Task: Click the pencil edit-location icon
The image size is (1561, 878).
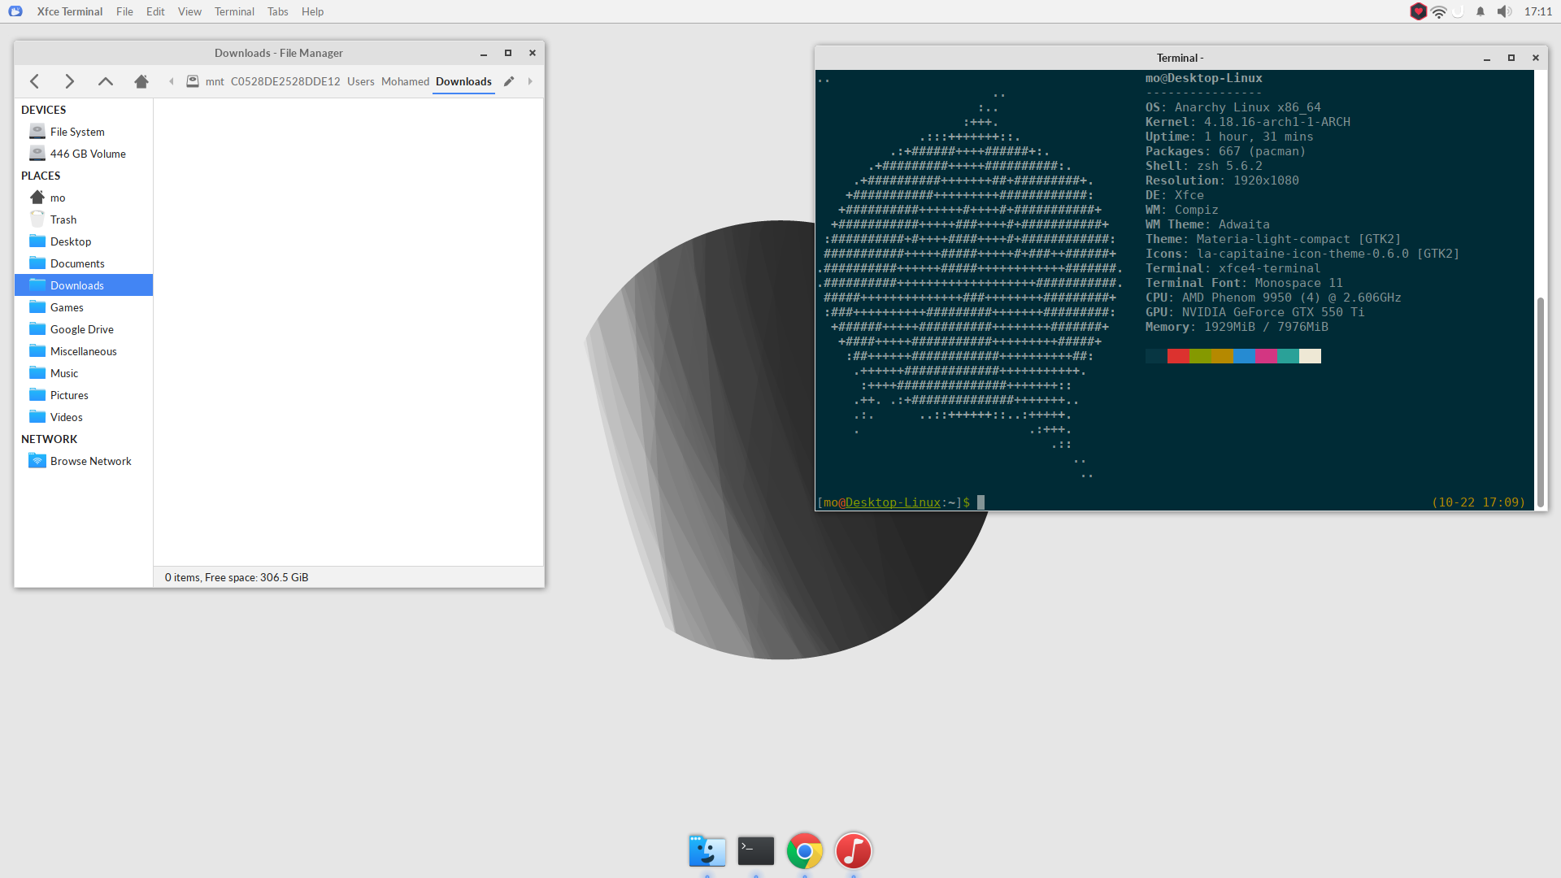Action: pos(509,81)
